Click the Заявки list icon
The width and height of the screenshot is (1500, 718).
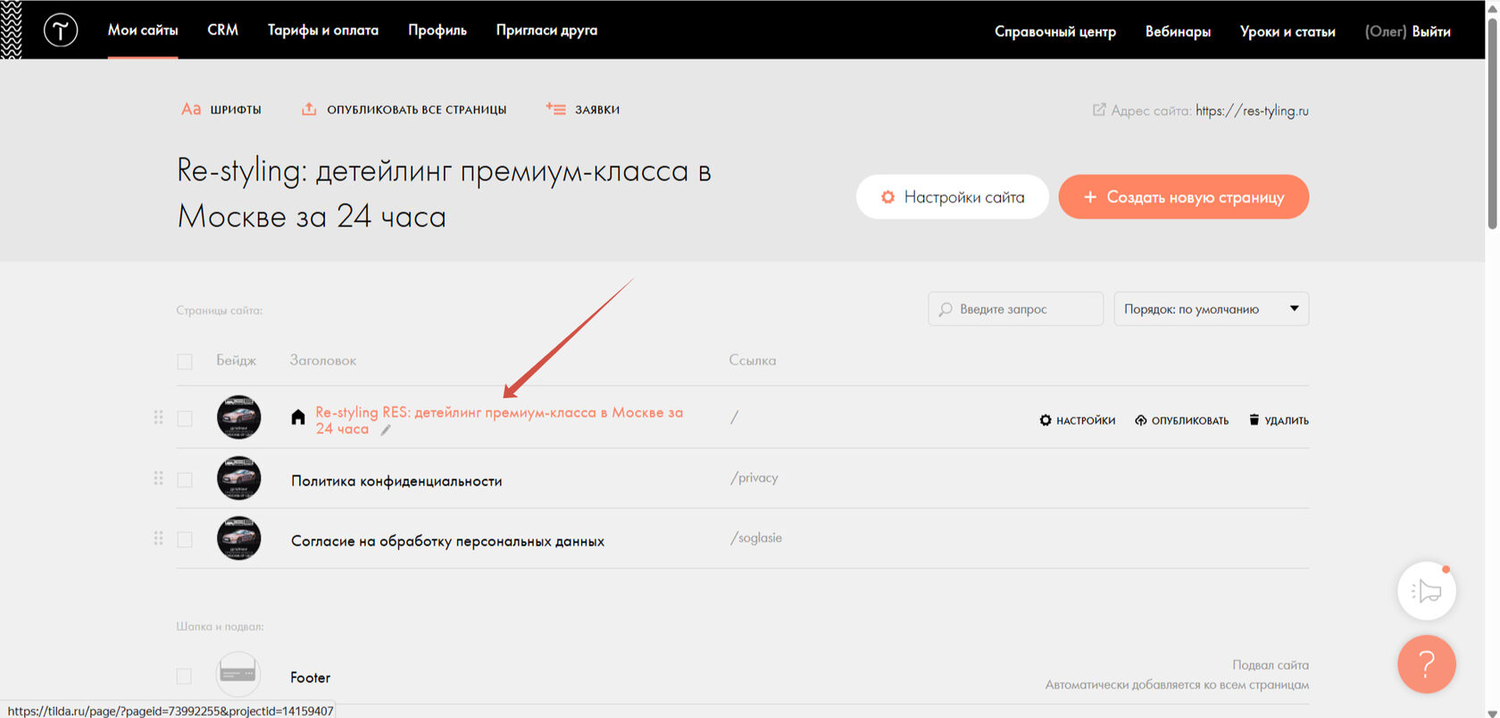tap(555, 109)
